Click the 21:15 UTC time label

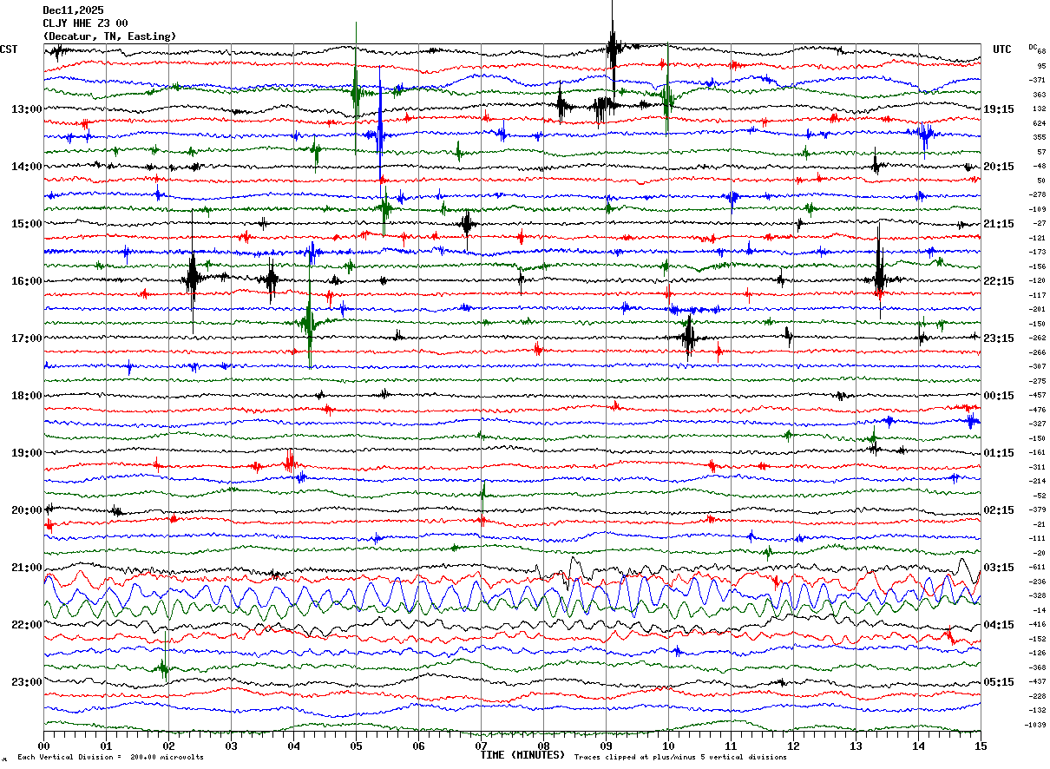coord(999,224)
